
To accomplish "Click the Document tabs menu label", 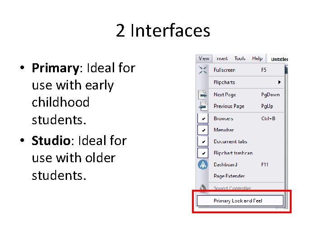I will 230,141.
